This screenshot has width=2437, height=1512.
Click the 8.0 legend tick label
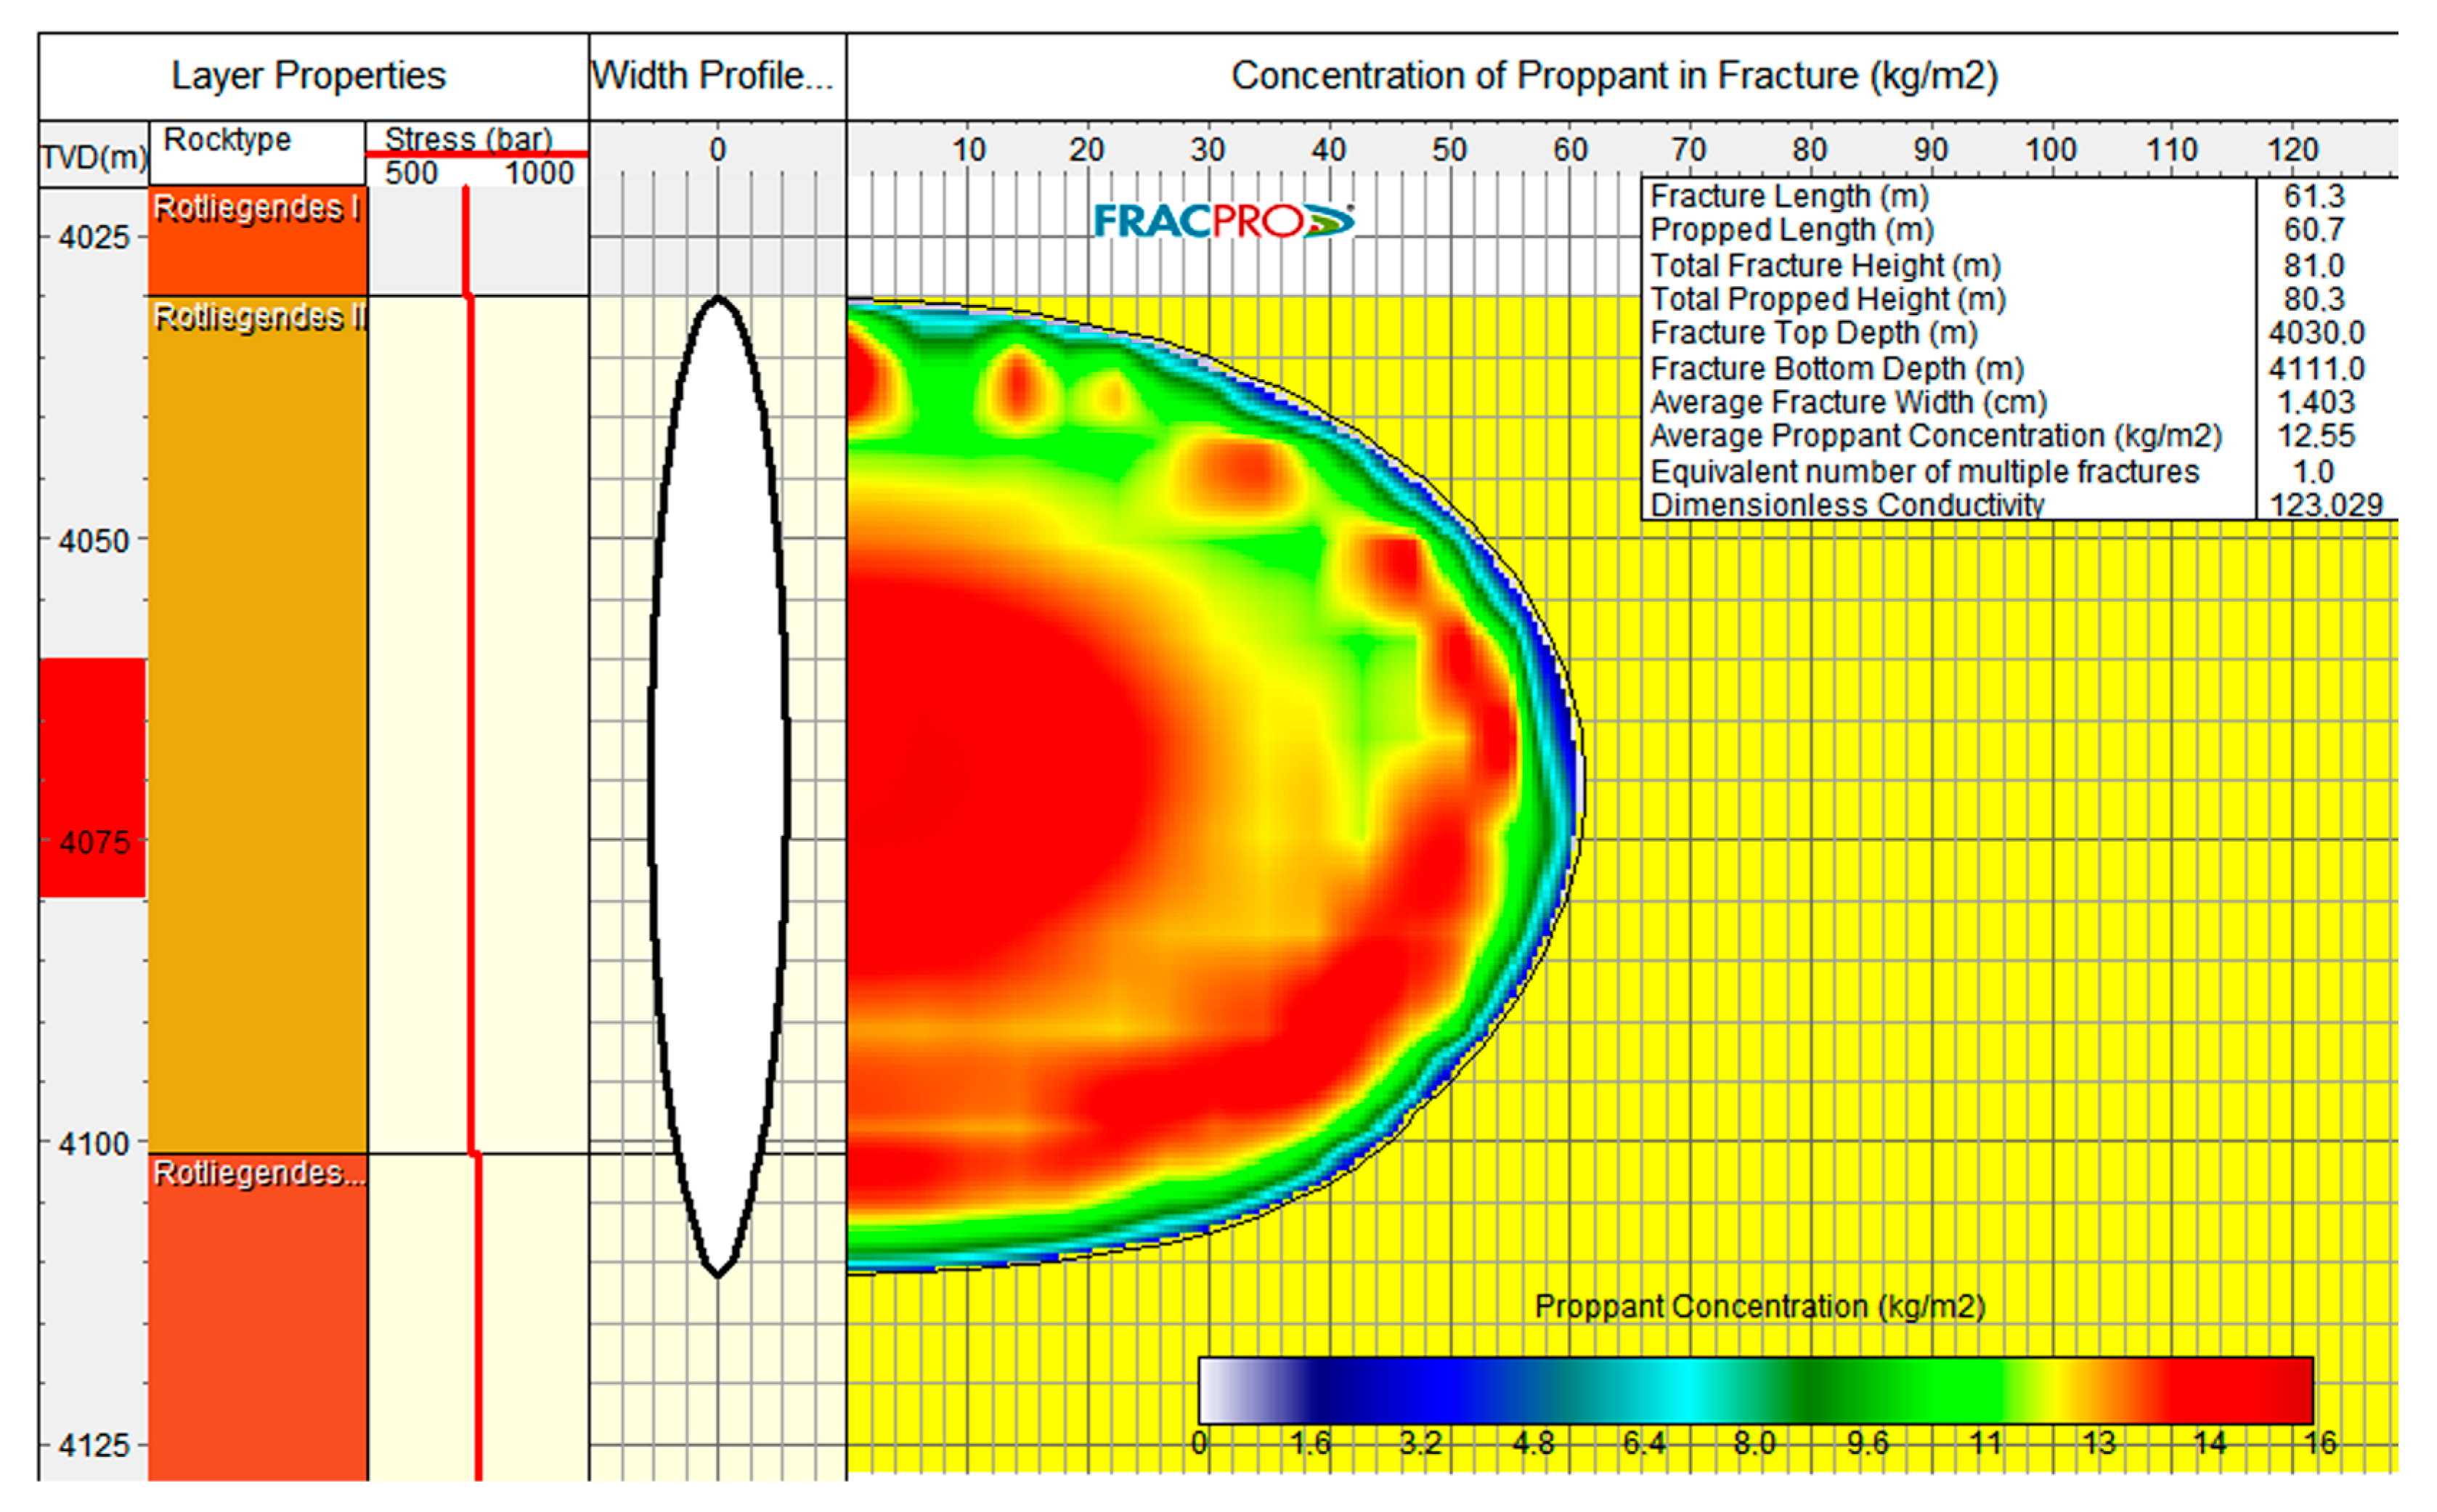[1754, 1444]
